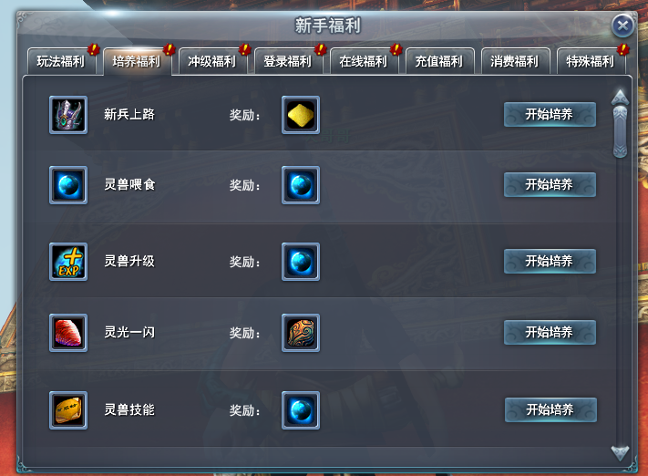This screenshot has width=648, height=476.
Task: Click the gold ingot reward icon
Action: 301,115
